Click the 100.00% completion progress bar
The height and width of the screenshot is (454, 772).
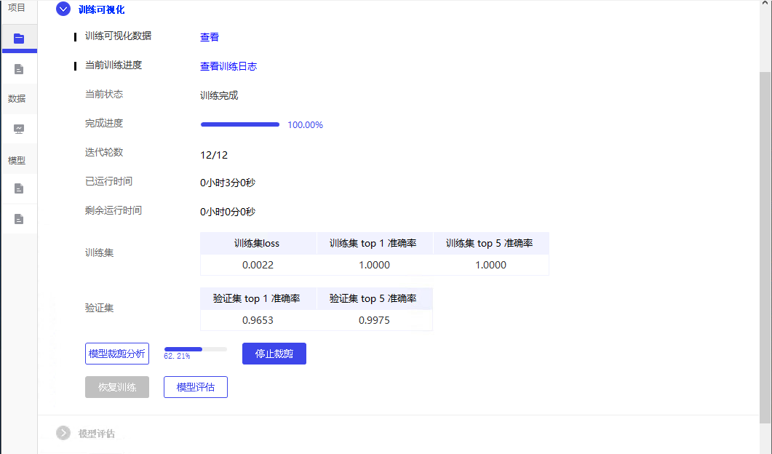click(x=240, y=124)
